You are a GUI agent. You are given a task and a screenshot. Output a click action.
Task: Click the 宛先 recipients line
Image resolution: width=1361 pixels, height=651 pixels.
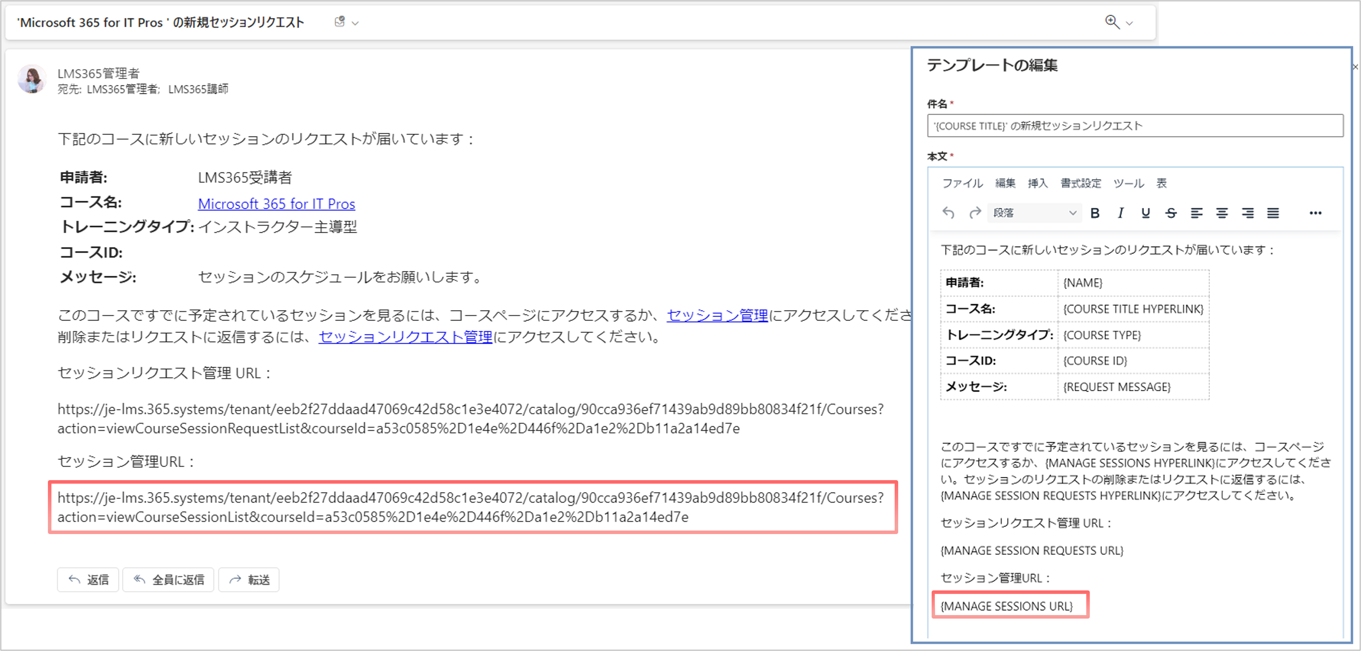(x=143, y=89)
